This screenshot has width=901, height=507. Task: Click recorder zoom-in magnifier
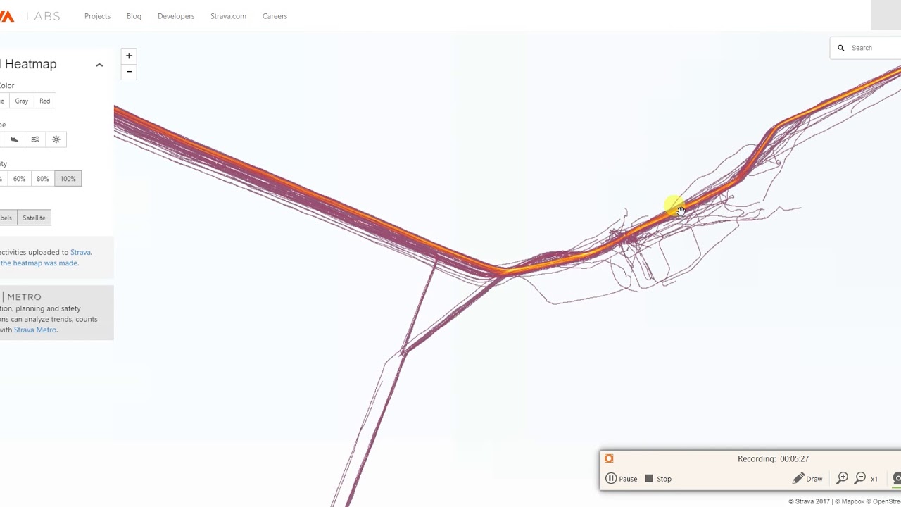pos(843,479)
